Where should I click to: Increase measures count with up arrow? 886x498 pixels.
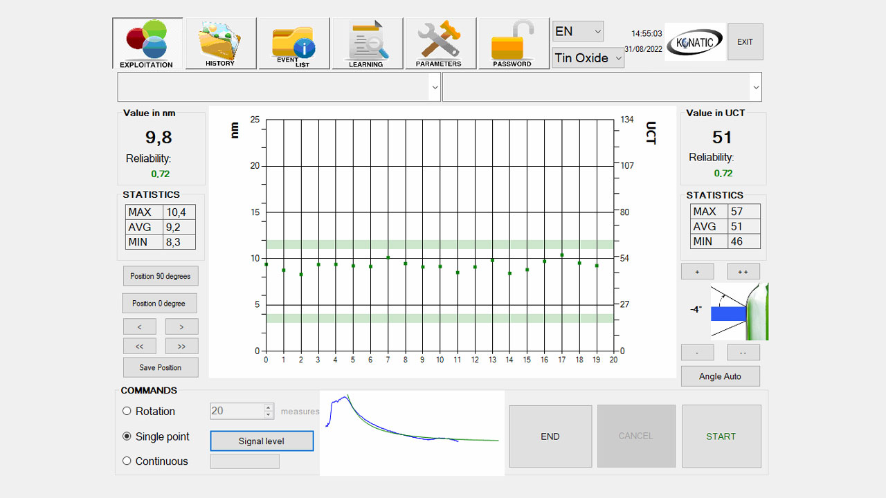[269, 407]
